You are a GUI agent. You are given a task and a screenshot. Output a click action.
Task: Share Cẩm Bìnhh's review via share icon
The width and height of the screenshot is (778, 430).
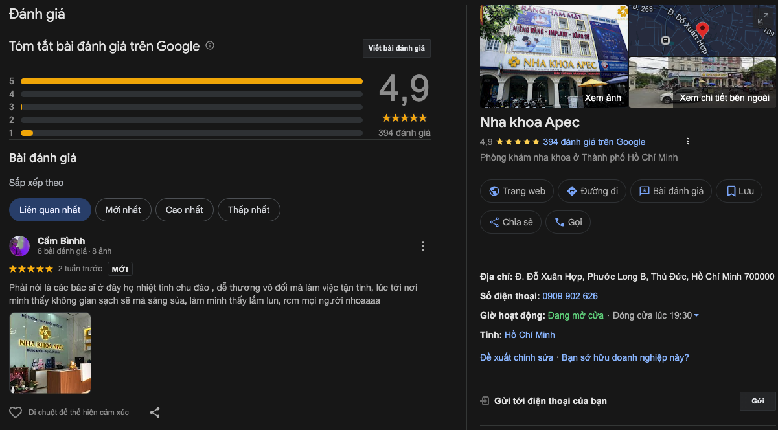[155, 413]
